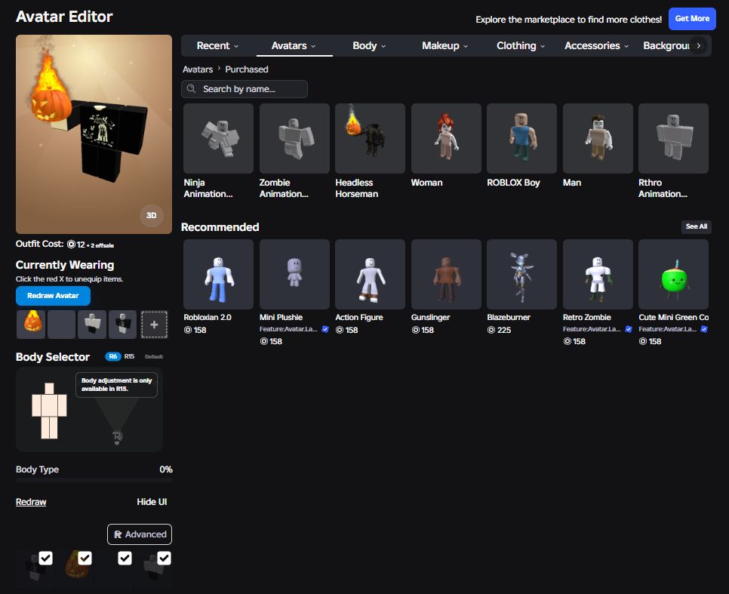
Task: Switch body selector to R6
Action: (113, 356)
